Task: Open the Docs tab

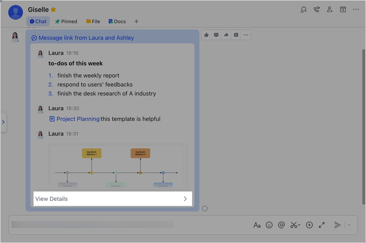Action: [117, 21]
